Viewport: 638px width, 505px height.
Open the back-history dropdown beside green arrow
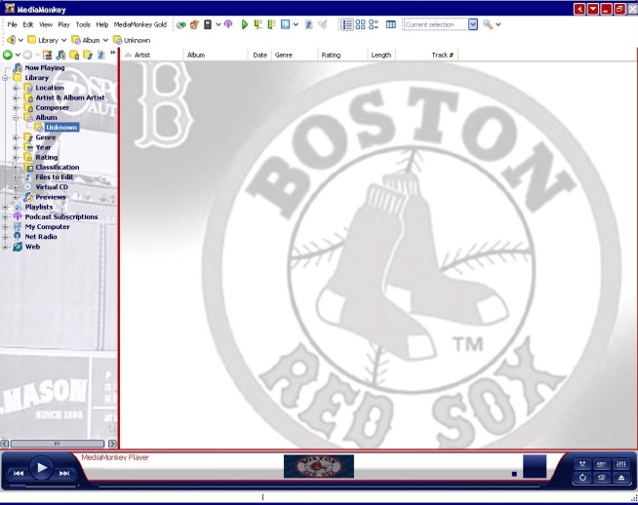18,55
